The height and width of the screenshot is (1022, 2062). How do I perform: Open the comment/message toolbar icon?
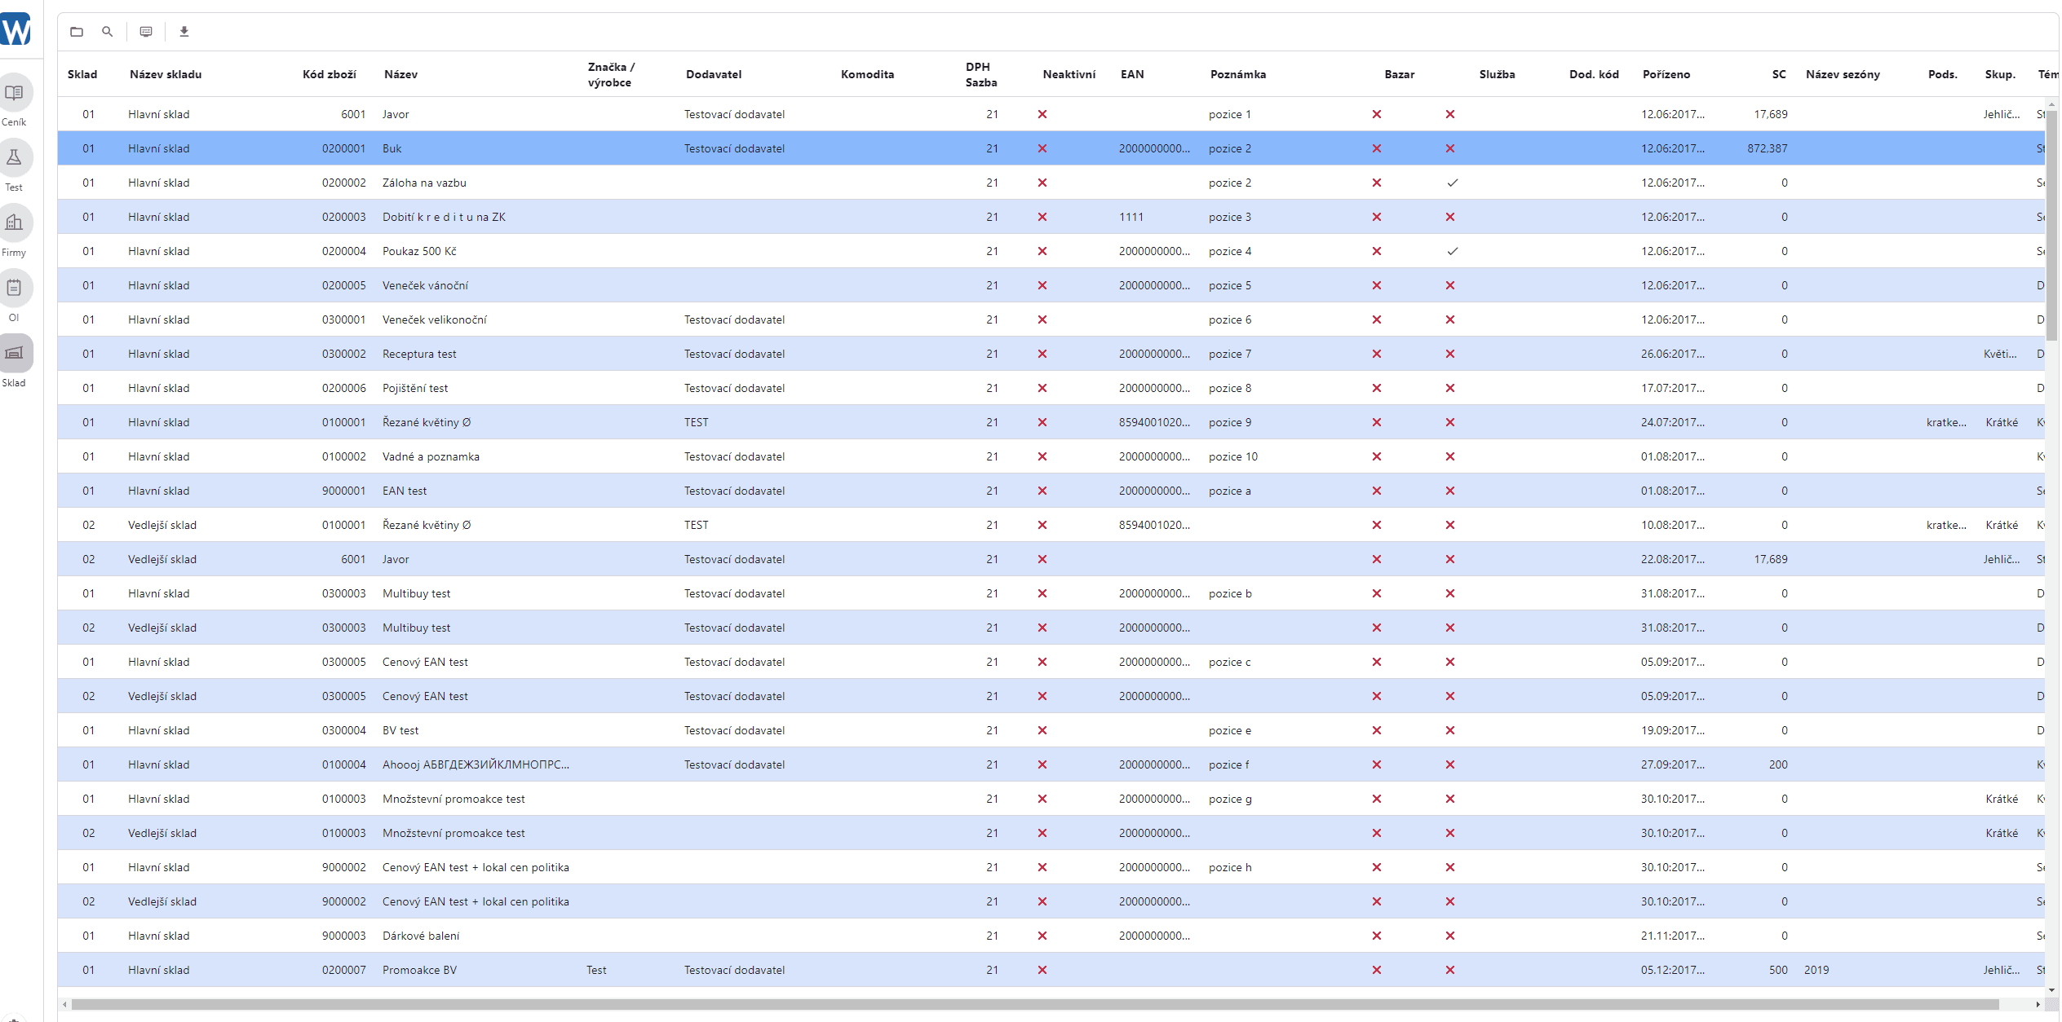[146, 32]
